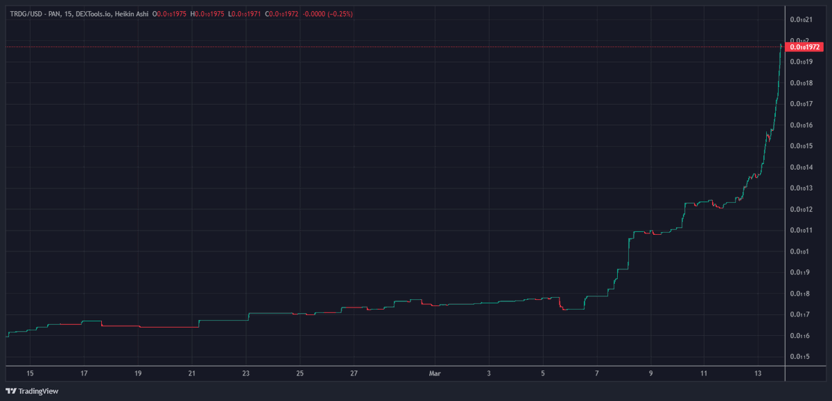The image size is (832, 401).
Task: Click the date label 27 on time axis
Action: [x=354, y=373]
